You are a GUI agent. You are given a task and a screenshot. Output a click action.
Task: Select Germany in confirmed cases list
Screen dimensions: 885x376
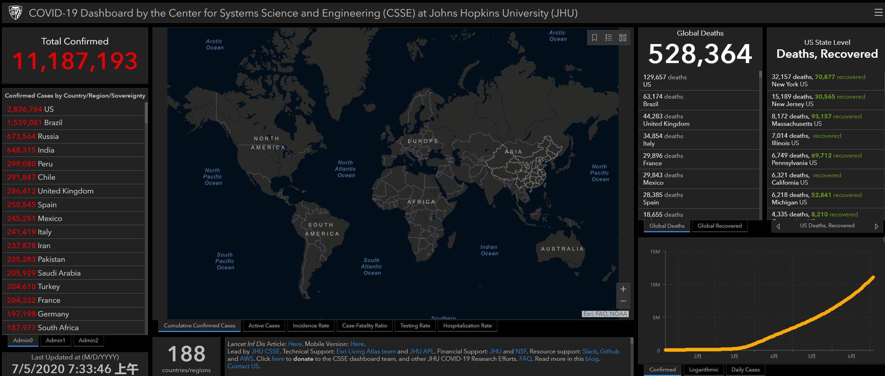click(74, 314)
